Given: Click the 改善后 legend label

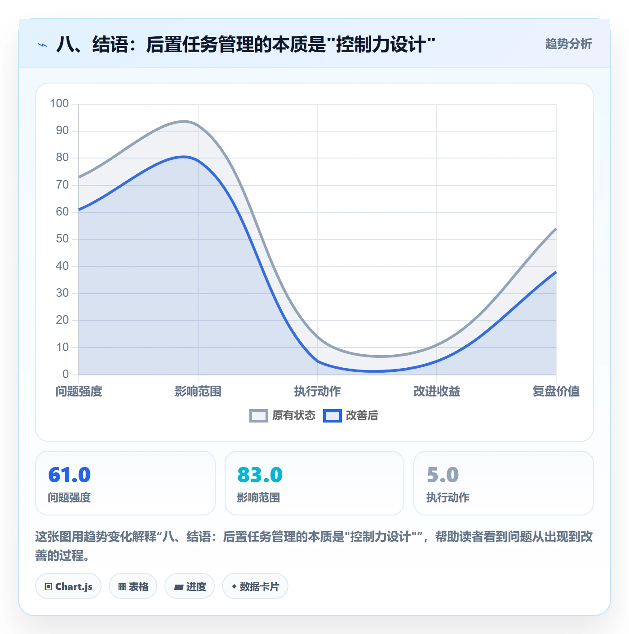Looking at the screenshot, I should [362, 416].
